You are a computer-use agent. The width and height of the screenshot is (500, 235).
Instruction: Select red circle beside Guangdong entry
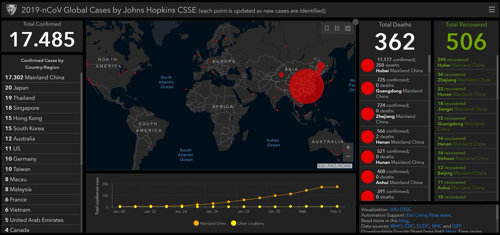pyautogui.click(x=367, y=88)
